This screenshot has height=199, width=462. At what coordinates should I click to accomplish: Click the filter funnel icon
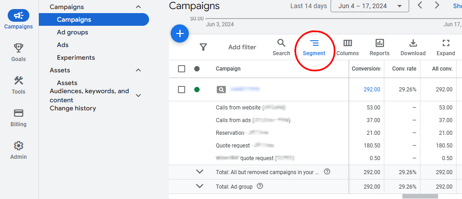[203, 47]
